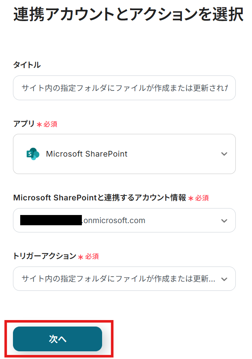The height and width of the screenshot is (359, 252).
Task: Click the selected trigger action text
Action: point(118,279)
